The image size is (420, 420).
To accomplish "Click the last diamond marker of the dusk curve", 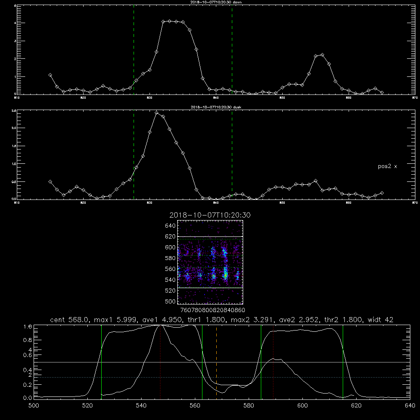I will coord(382,193).
